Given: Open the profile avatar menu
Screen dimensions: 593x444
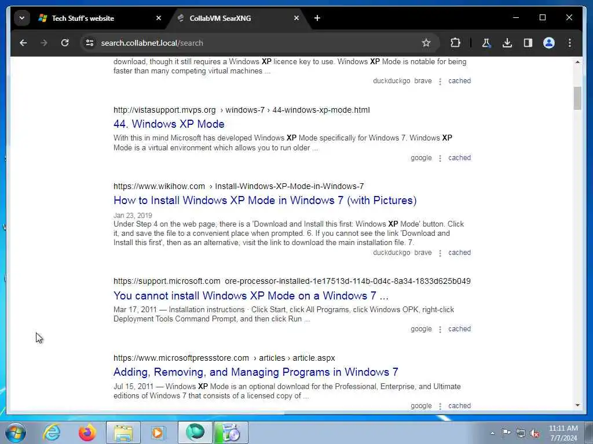Looking at the screenshot, I should click(549, 43).
